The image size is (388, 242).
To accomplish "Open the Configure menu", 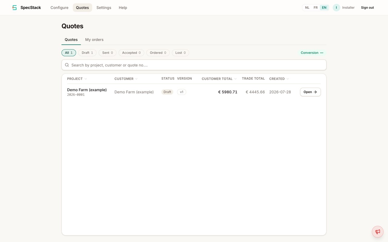I will (59, 8).
